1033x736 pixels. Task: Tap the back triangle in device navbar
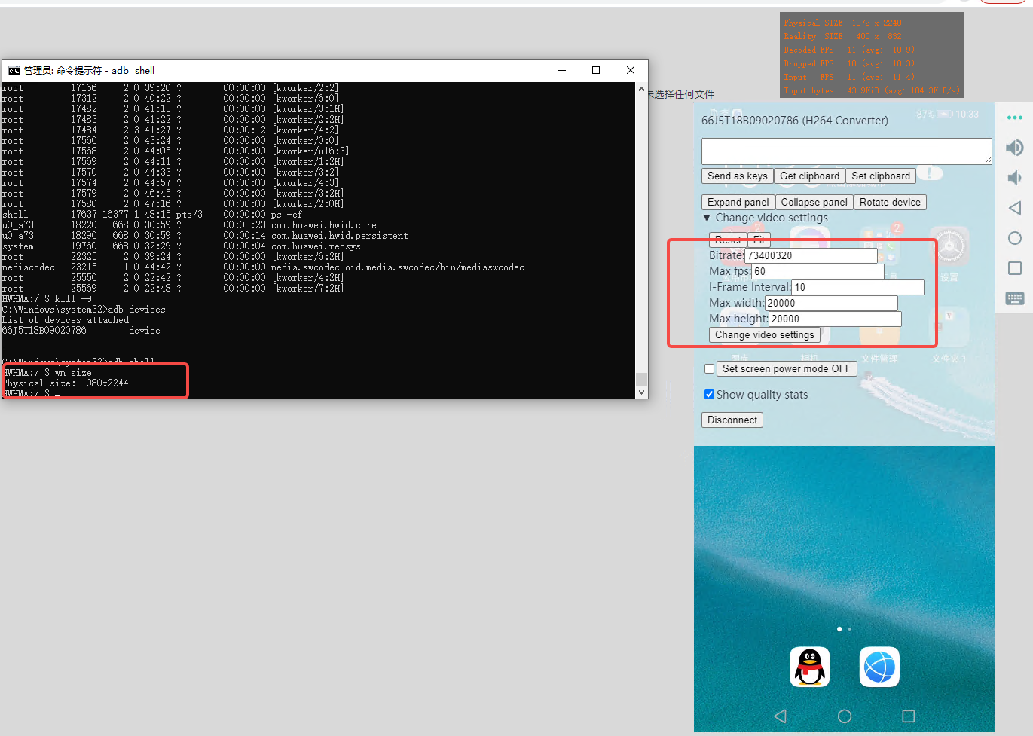780,716
